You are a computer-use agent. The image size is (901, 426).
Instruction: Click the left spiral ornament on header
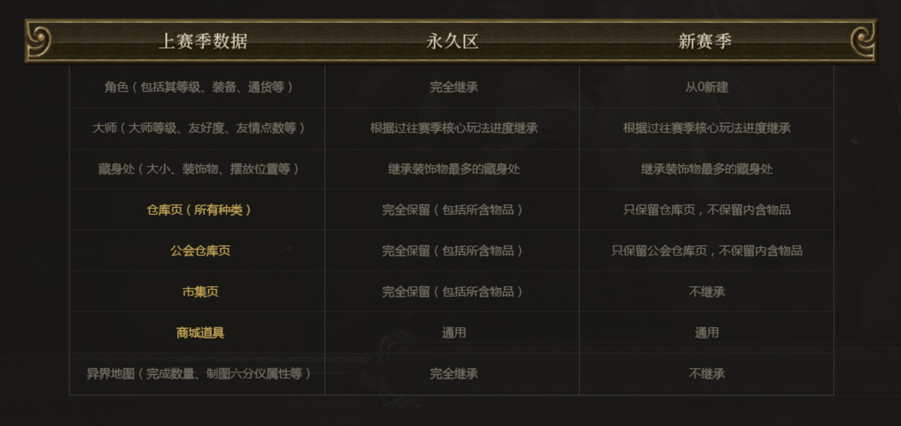tap(40, 41)
